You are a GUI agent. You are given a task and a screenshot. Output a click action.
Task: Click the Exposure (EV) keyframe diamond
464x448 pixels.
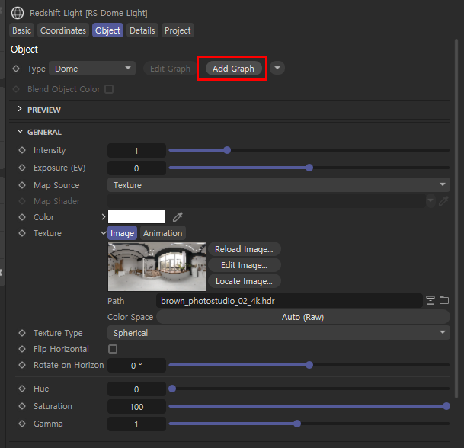click(x=22, y=168)
